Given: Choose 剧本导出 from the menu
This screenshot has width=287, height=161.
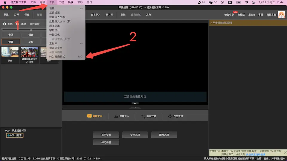Looking at the screenshot, I should click(66, 26).
